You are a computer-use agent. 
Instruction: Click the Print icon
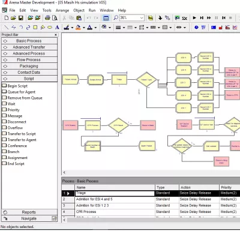point(47,18)
